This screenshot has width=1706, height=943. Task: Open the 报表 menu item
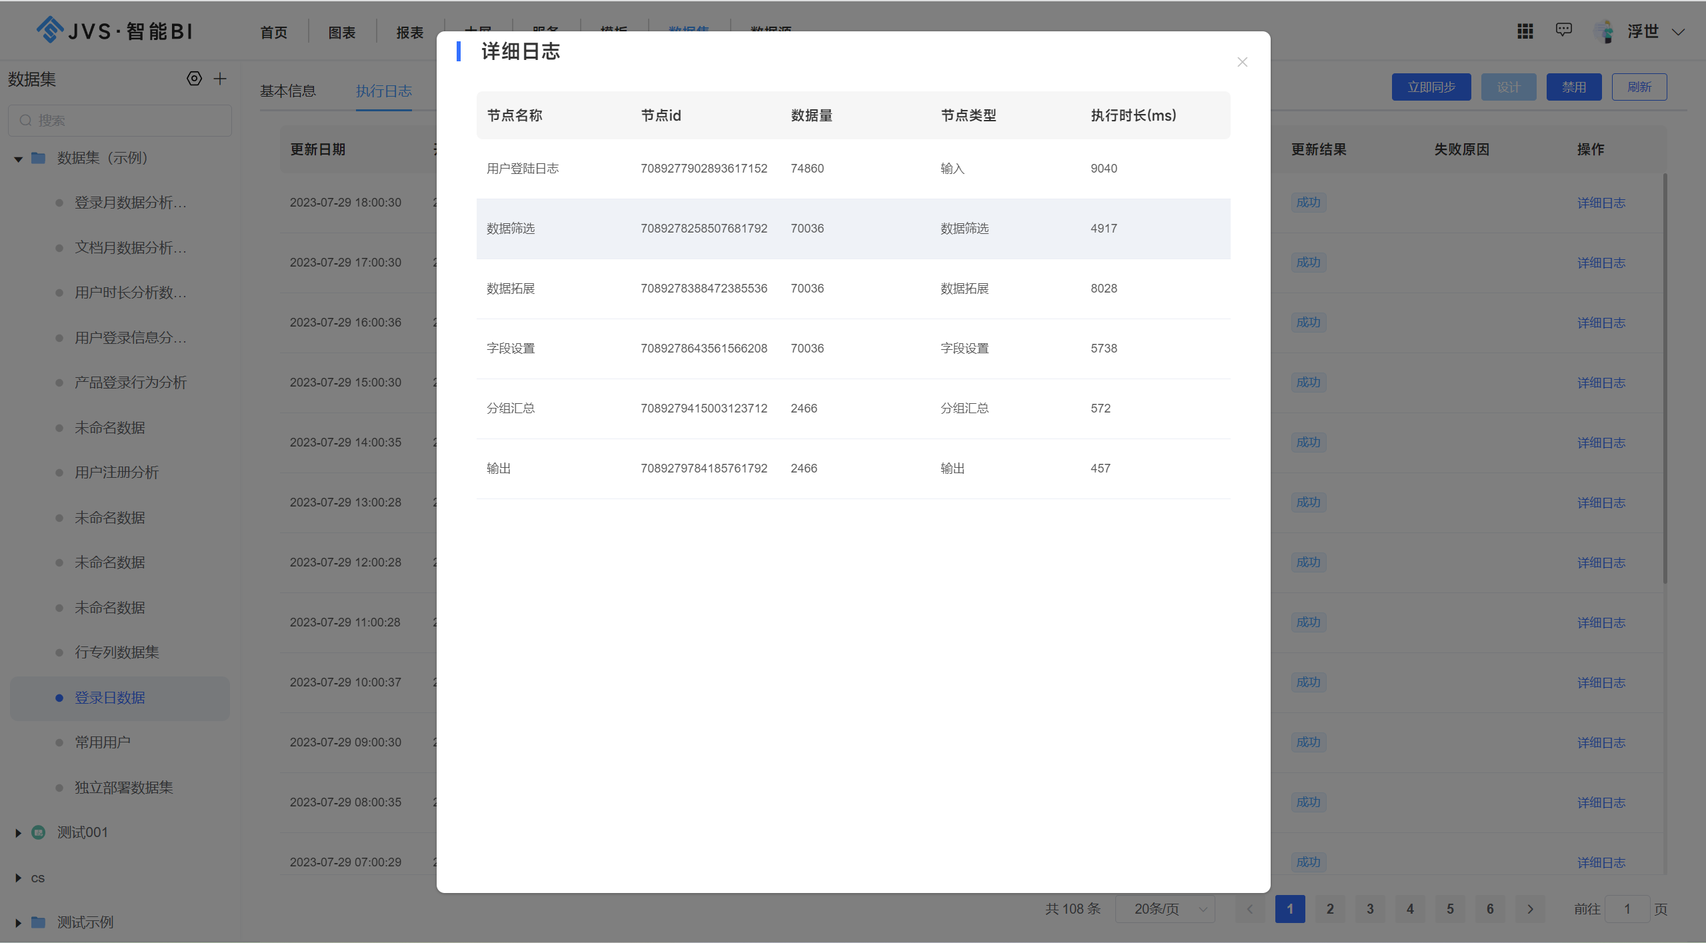click(409, 32)
